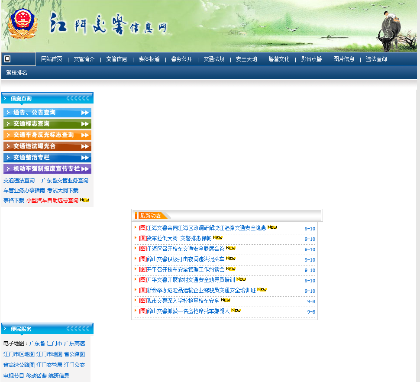Open the 交管简介 navigation item
420x382 pixels.
coord(84,59)
